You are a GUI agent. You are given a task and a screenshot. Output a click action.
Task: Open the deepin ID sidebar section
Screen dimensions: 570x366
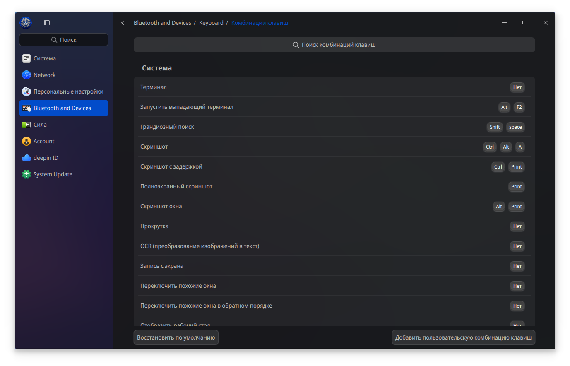pyautogui.click(x=64, y=158)
